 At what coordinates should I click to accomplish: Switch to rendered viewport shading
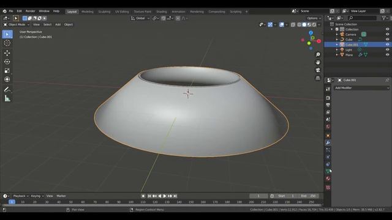click(314, 24)
